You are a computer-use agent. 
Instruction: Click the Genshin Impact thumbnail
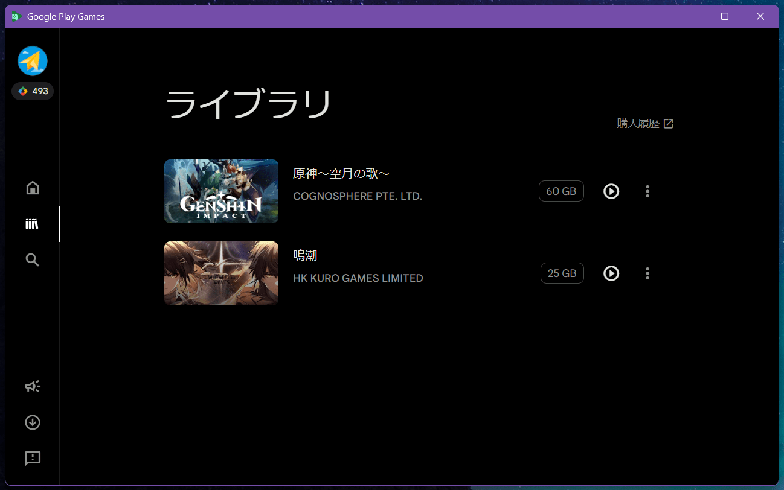point(221,191)
